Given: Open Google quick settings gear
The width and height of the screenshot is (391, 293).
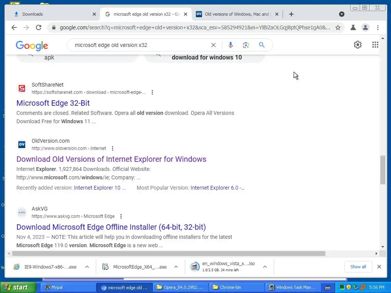Looking at the screenshot, I should (357, 45).
